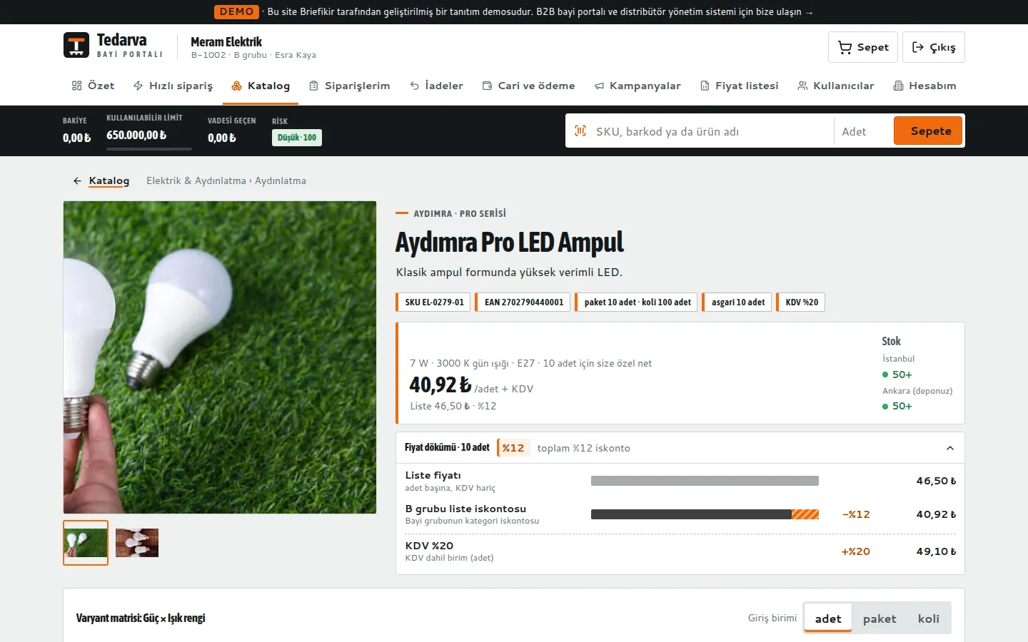Open the İadeler nav item
This screenshot has width=1028, height=642.
coord(436,86)
